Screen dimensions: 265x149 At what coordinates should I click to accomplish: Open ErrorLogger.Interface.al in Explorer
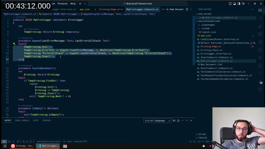coord(216,54)
